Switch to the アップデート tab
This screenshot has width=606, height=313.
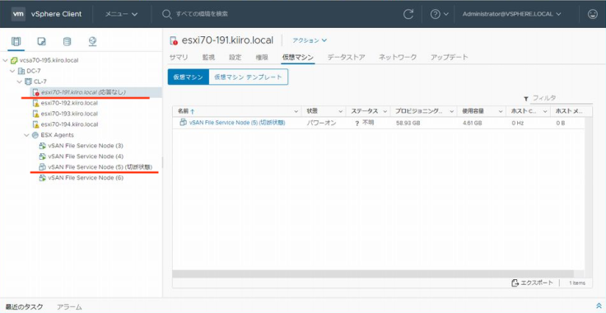tap(449, 57)
